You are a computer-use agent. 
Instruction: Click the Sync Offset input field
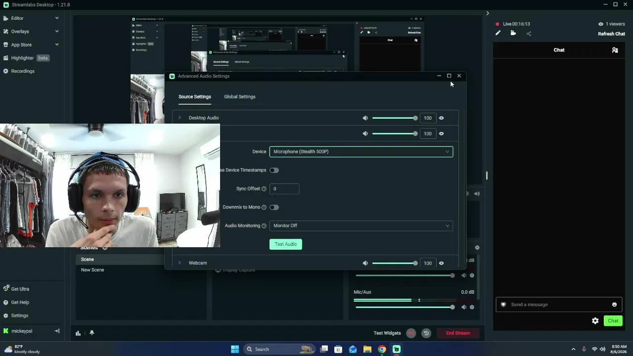[x=284, y=189]
